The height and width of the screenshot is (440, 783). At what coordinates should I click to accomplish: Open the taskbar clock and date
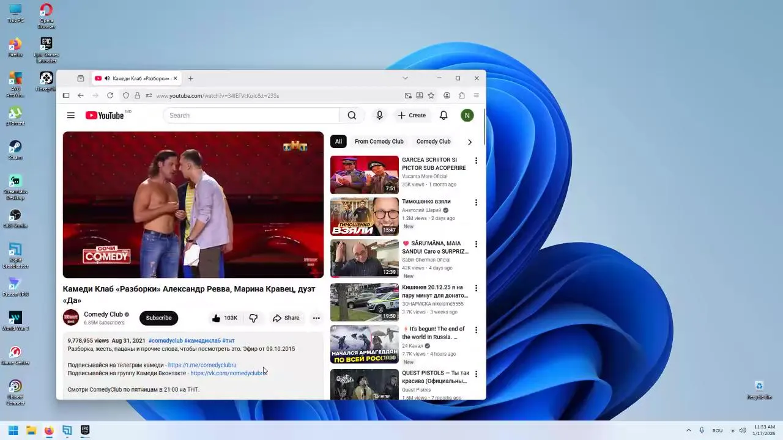[765, 430]
